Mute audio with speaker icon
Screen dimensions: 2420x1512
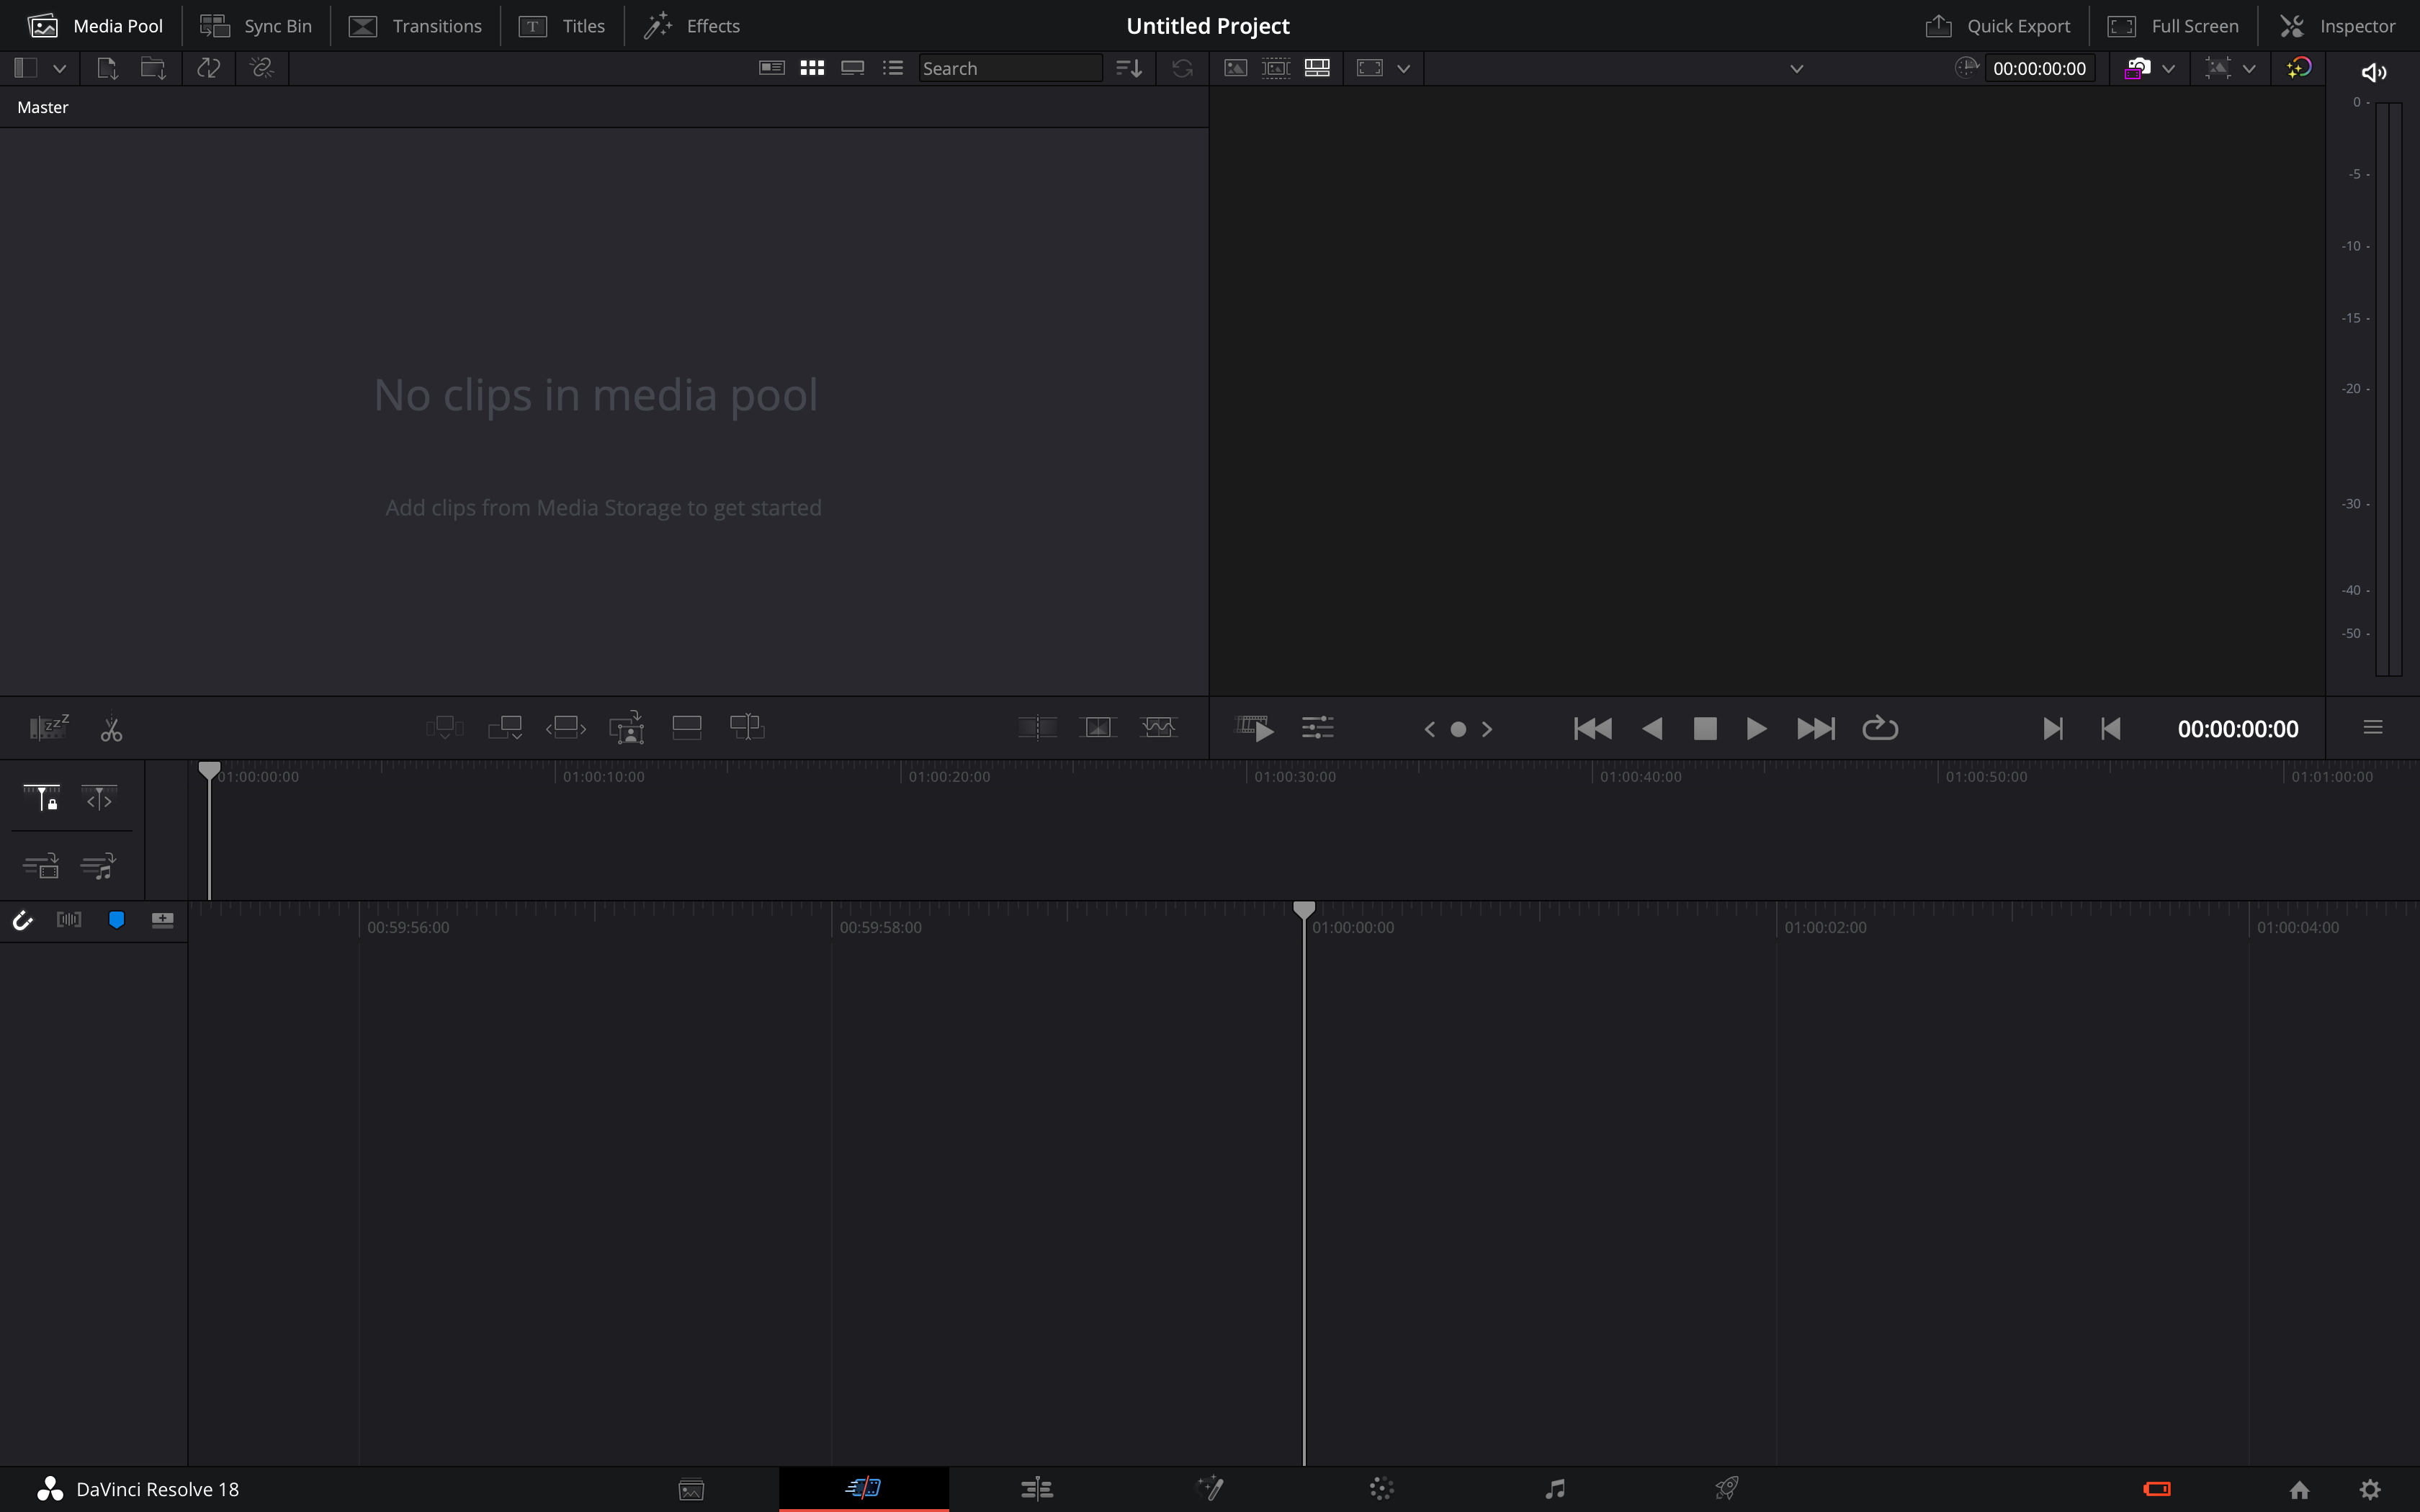[2373, 72]
